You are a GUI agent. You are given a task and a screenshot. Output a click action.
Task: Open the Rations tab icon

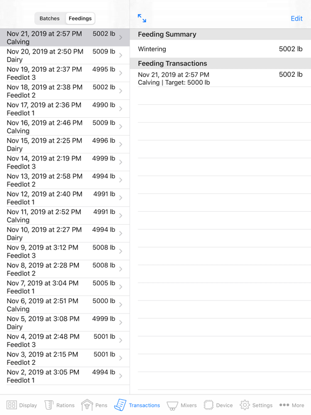click(x=49, y=405)
